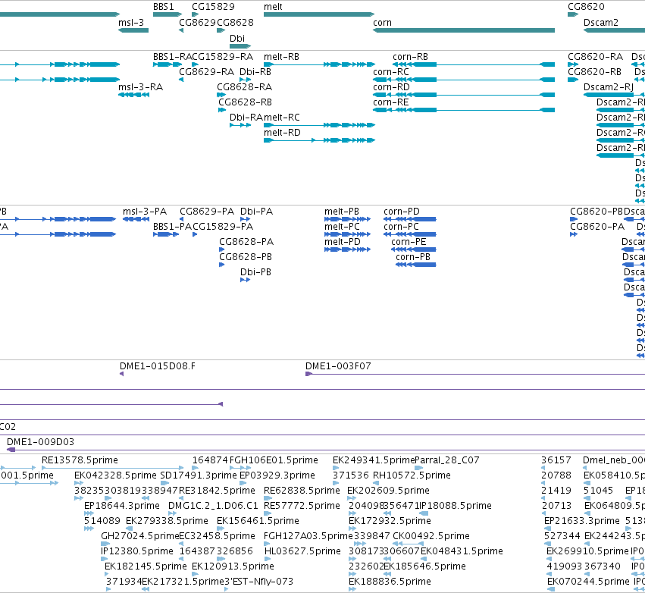
Task: Open the msl-3 gene label
Action: coord(131,23)
